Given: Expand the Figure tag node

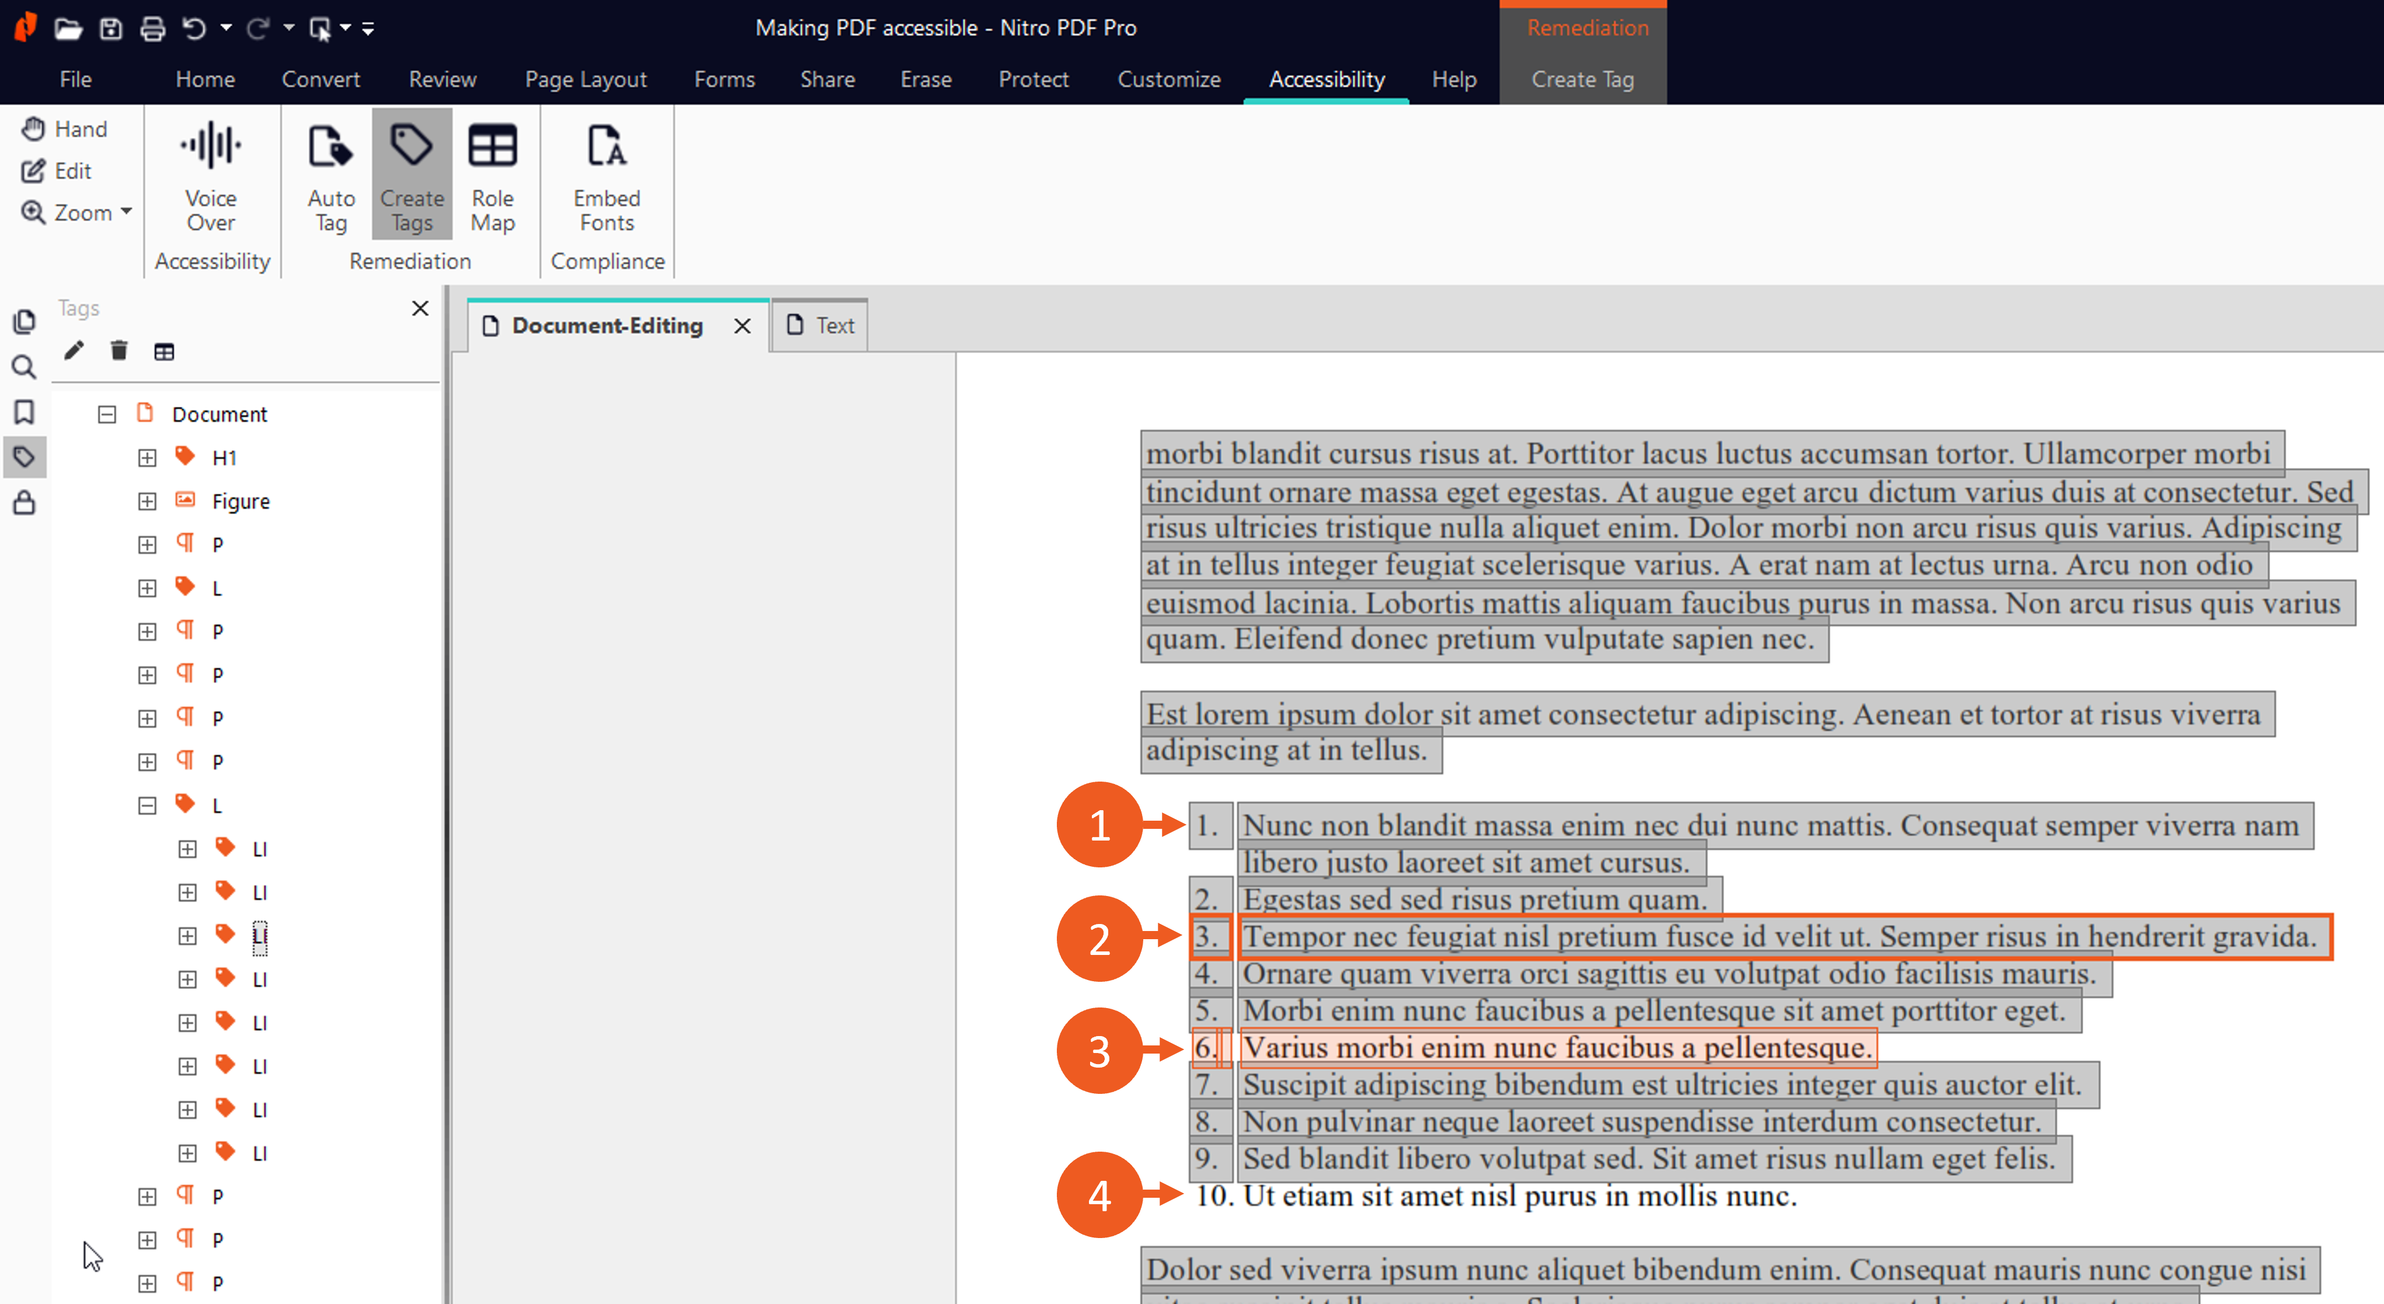Looking at the screenshot, I should pos(147,501).
